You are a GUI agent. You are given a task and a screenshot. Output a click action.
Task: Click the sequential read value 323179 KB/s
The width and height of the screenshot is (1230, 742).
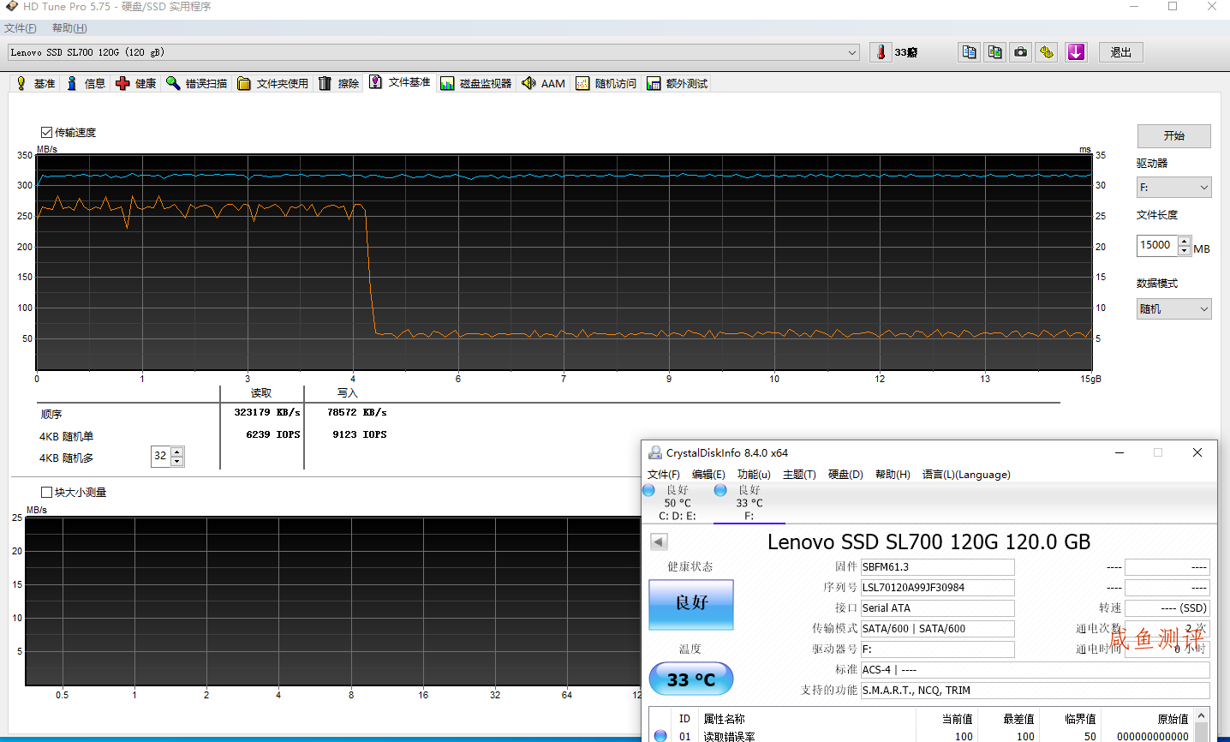267,412
